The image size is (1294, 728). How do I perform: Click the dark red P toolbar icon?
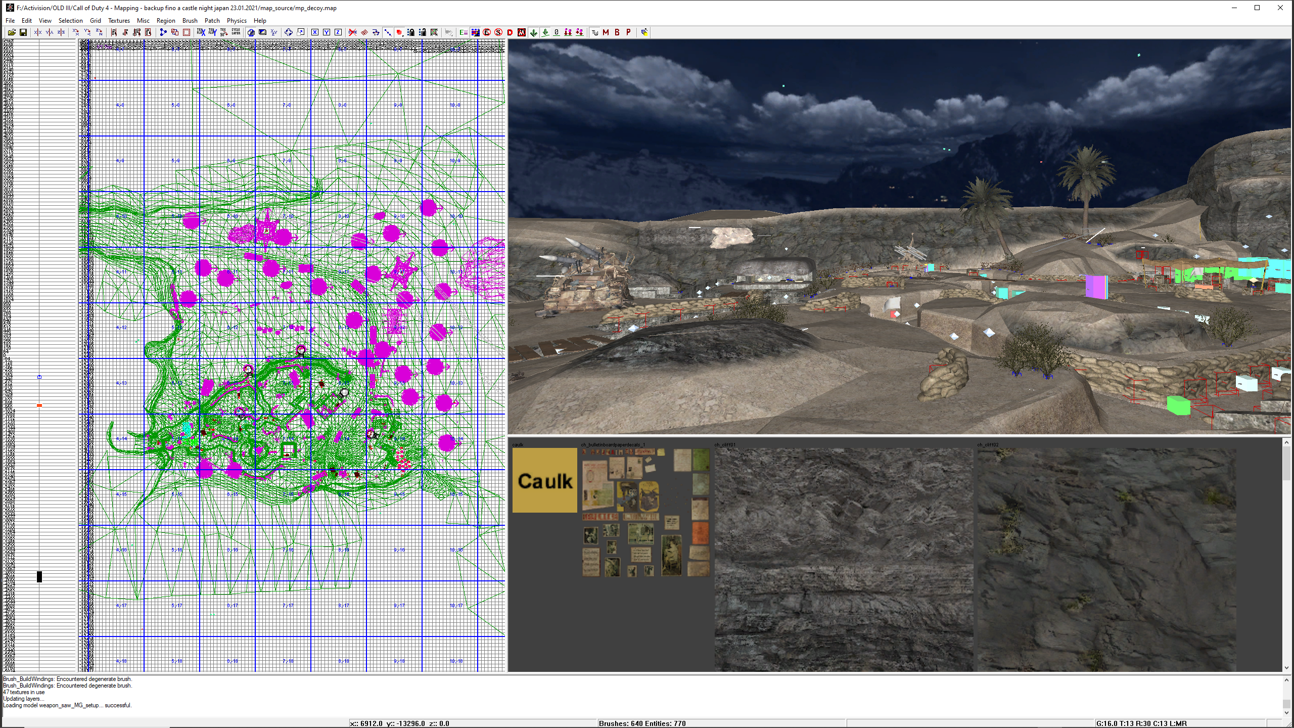coord(629,32)
